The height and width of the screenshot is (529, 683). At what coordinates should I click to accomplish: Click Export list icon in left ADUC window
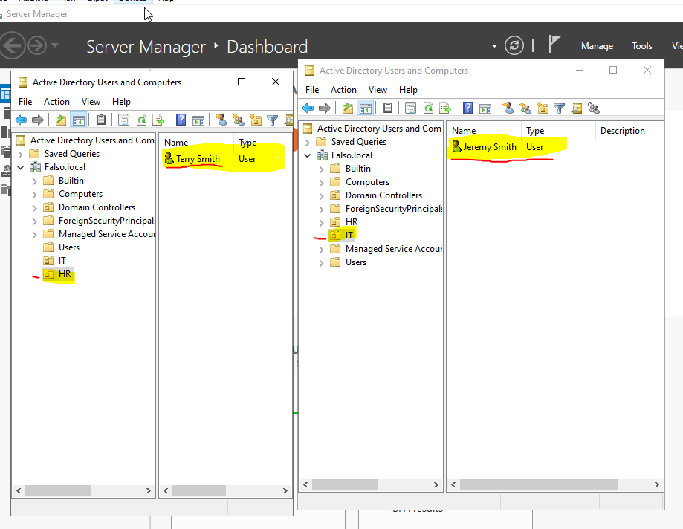click(158, 120)
